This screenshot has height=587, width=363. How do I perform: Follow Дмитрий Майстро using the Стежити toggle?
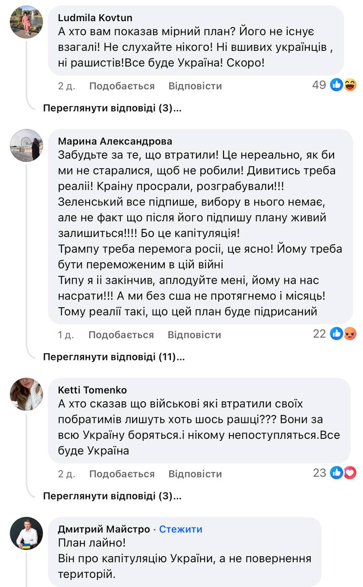pos(181,529)
